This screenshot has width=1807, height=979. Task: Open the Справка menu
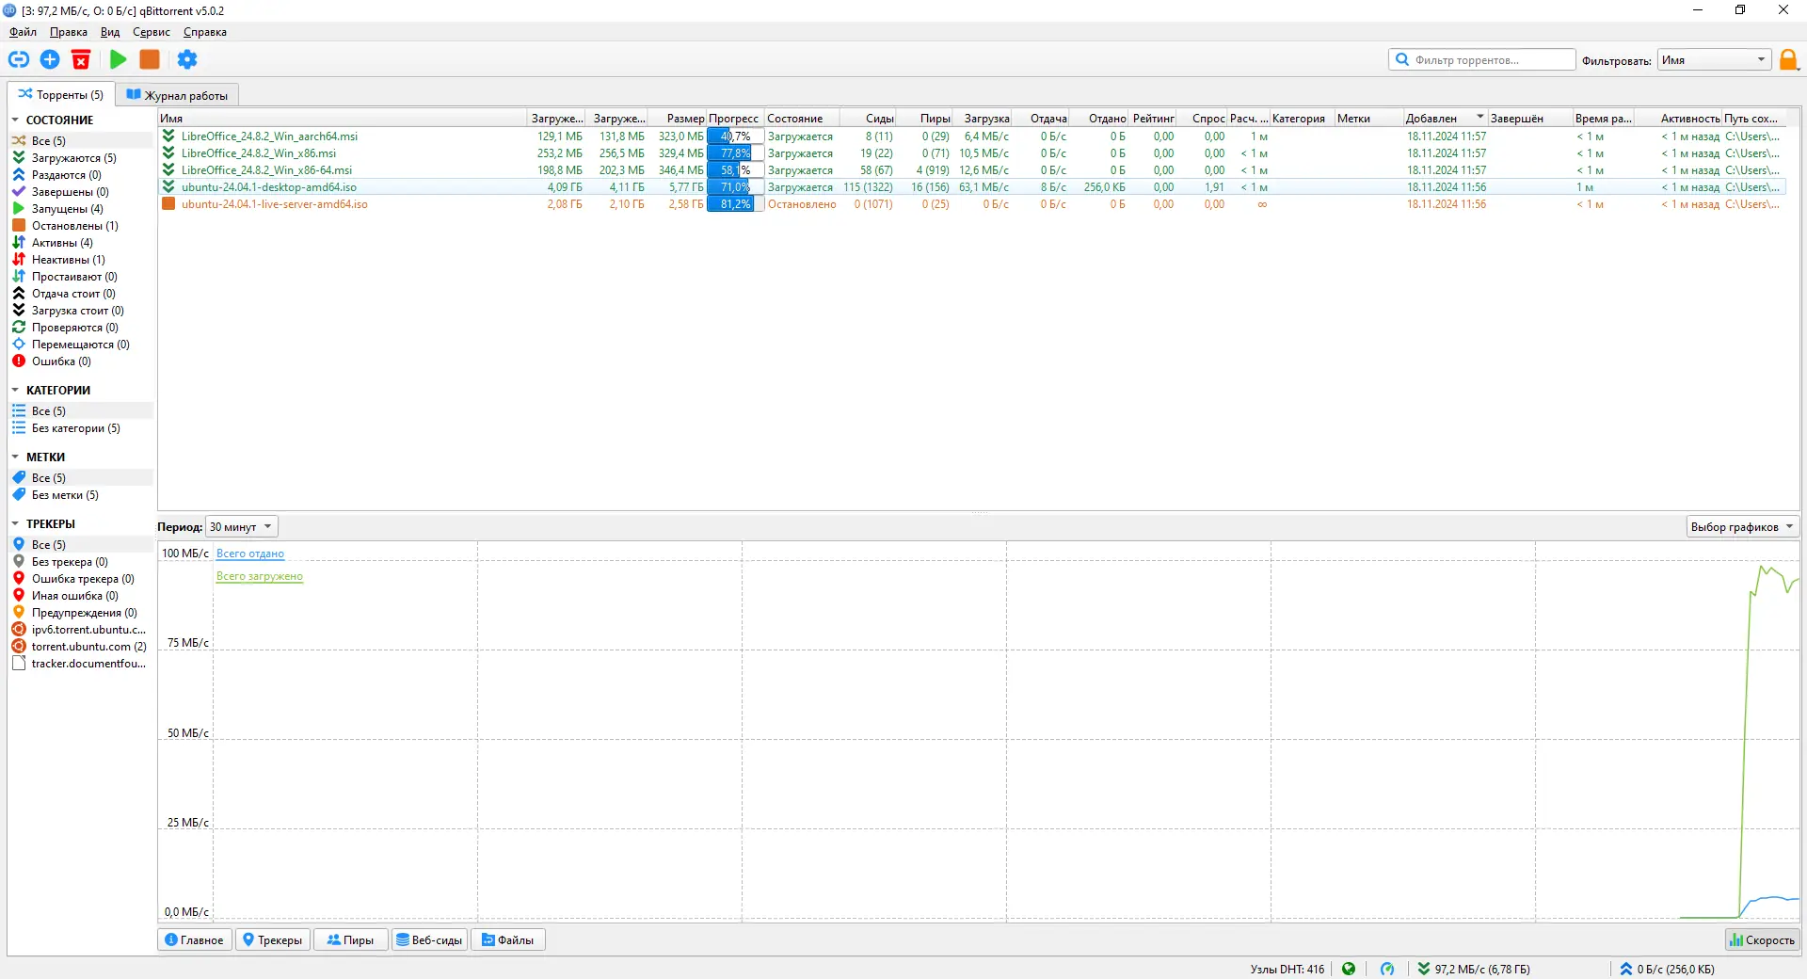pyautogui.click(x=205, y=32)
